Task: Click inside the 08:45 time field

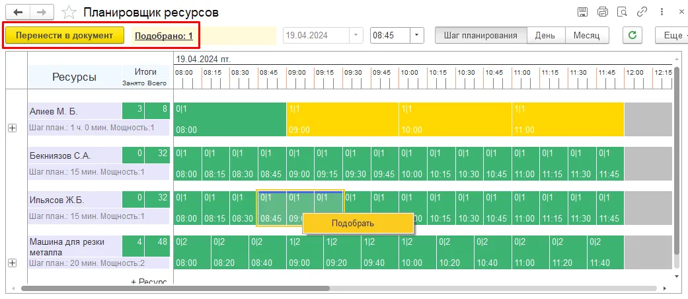Action: point(391,36)
